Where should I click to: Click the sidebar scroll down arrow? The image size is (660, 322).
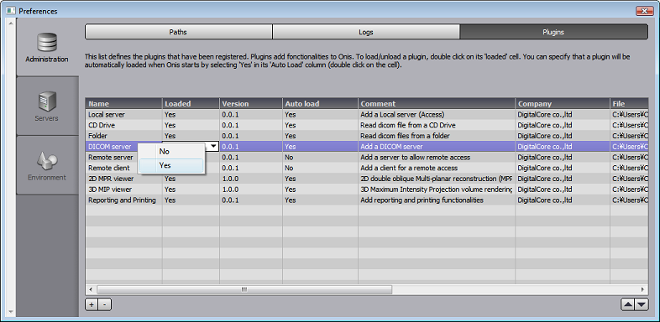point(11,312)
